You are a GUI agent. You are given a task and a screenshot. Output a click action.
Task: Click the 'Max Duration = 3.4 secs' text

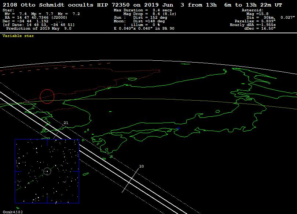point(143,10)
